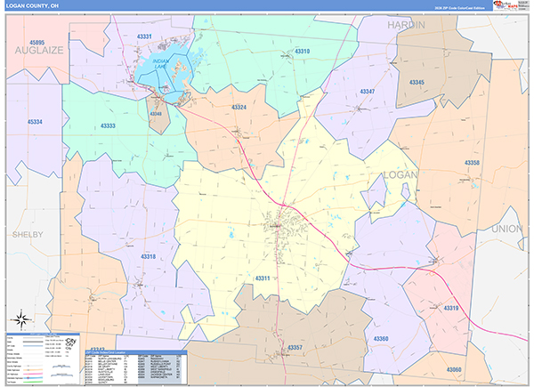Select ZIP code label 43319
This screenshot has height=387, width=534.
coord(451,308)
